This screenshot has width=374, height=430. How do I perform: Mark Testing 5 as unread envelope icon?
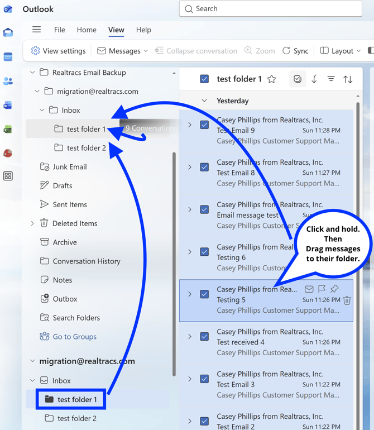coord(309,289)
